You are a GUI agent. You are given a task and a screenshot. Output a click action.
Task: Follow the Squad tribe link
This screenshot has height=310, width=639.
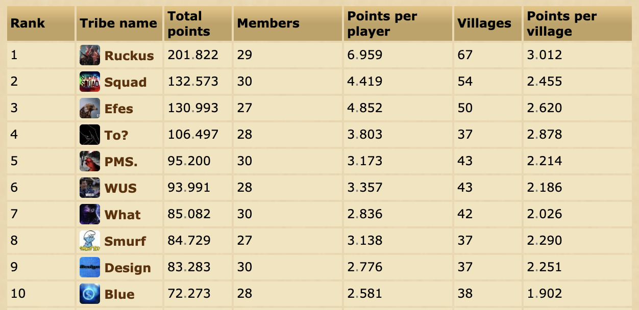(126, 82)
